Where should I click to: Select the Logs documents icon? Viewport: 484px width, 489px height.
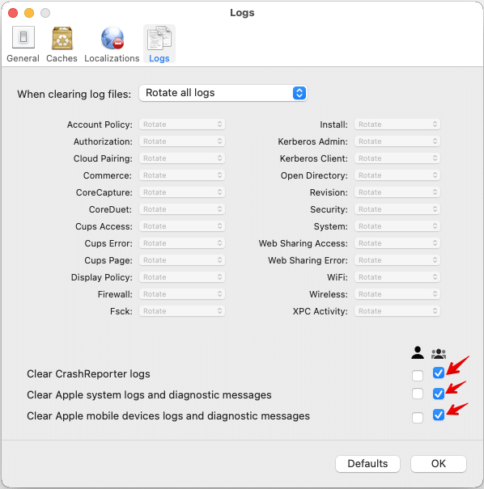[x=159, y=38]
